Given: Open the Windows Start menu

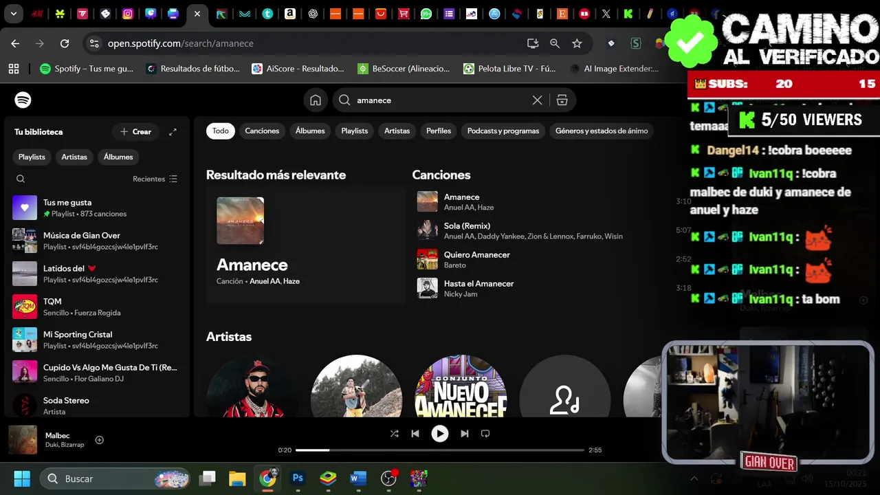Looking at the screenshot, I should click(22, 478).
